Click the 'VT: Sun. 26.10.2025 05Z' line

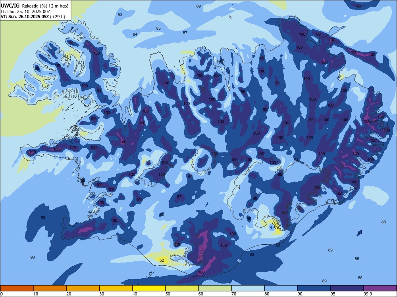(25, 17)
